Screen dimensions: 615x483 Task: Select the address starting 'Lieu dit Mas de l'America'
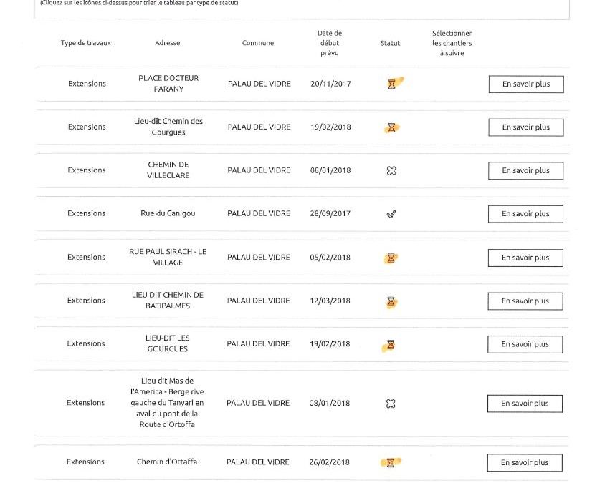pyautogui.click(x=167, y=402)
